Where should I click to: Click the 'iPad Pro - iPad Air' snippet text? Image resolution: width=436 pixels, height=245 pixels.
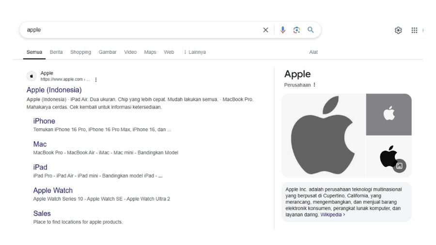click(x=97, y=176)
